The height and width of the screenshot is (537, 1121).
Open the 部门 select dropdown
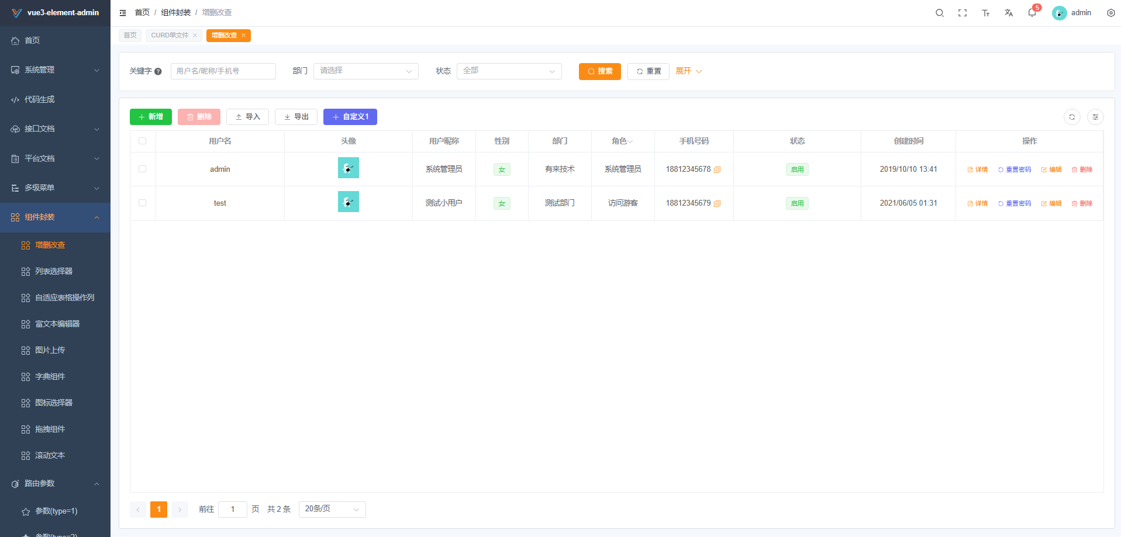[x=365, y=71]
